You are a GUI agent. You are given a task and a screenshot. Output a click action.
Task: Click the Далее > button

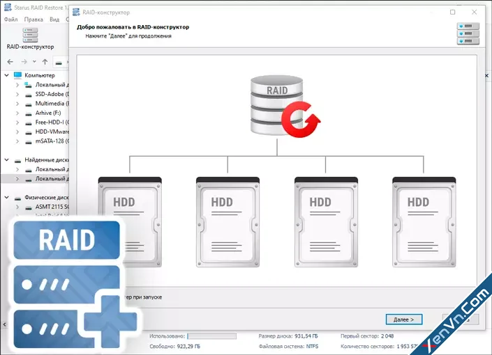coord(404,319)
